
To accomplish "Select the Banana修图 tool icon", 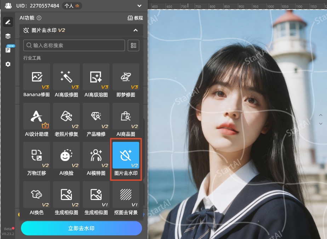I will [x=36, y=76].
